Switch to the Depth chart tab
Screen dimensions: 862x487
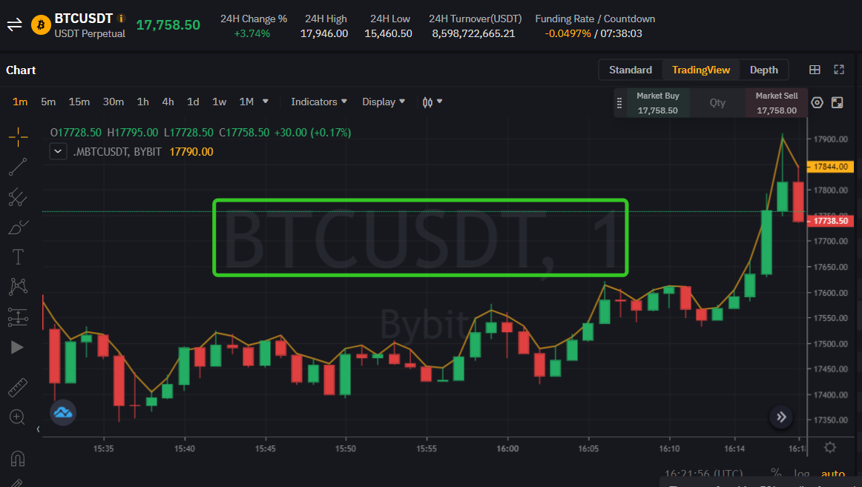click(x=763, y=70)
